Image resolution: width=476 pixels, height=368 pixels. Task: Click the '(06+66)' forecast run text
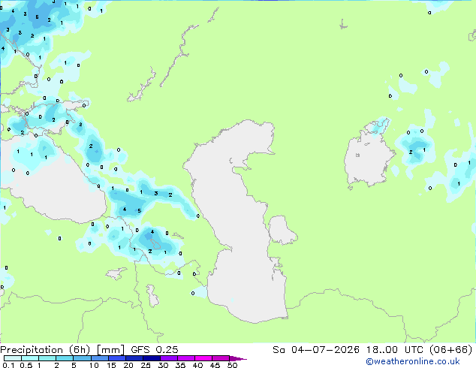[x=450, y=350]
